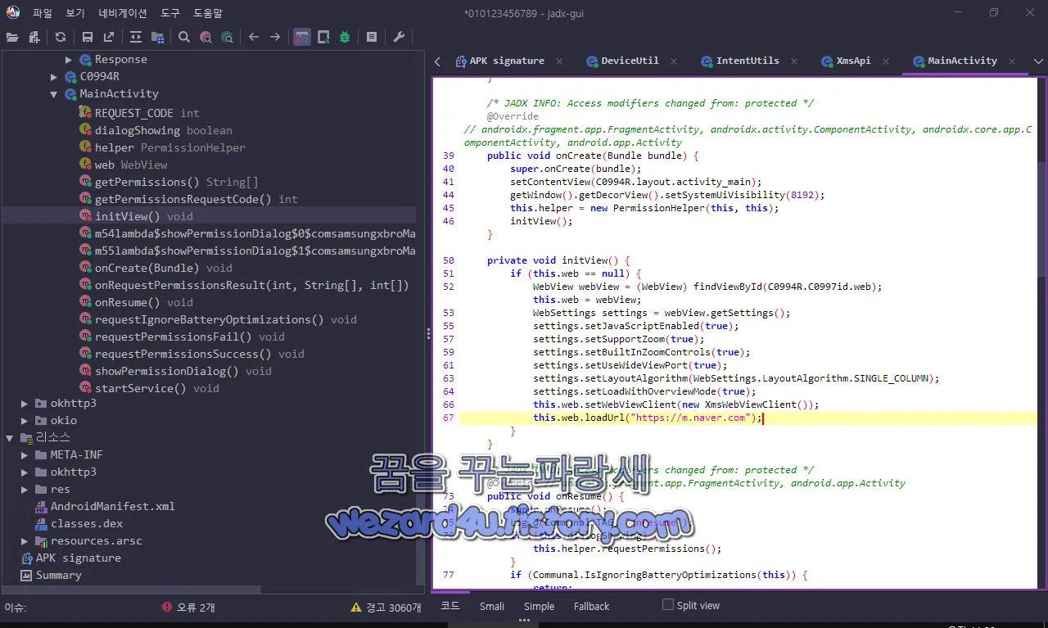Open a file with the folder icon
Viewport: 1048px width, 628px height.
tap(12, 37)
